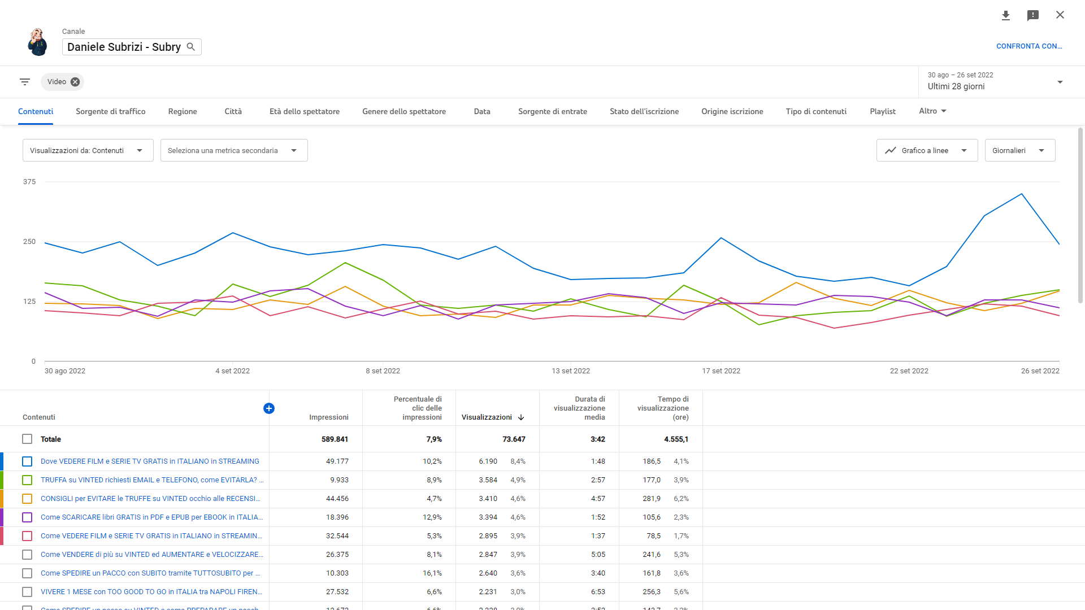Image resolution: width=1085 pixels, height=610 pixels.
Task: Open Dove VEDERE FILM e SERIE TV video link
Action: (150, 461)
